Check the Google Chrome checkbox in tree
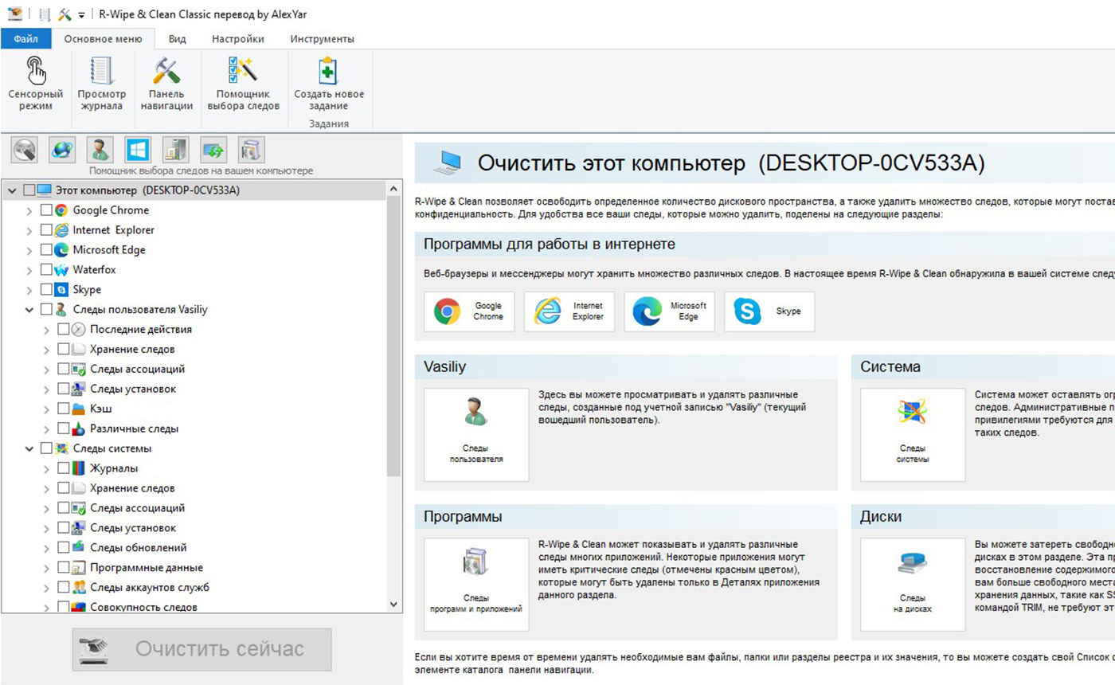Image resolution: width=1115 pixels, height=685 pixels. 46,210
